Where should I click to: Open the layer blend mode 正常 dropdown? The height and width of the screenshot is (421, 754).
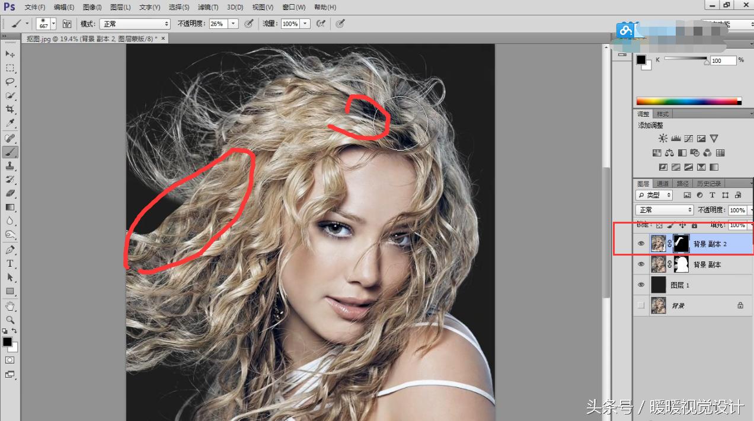click(664, 210)
